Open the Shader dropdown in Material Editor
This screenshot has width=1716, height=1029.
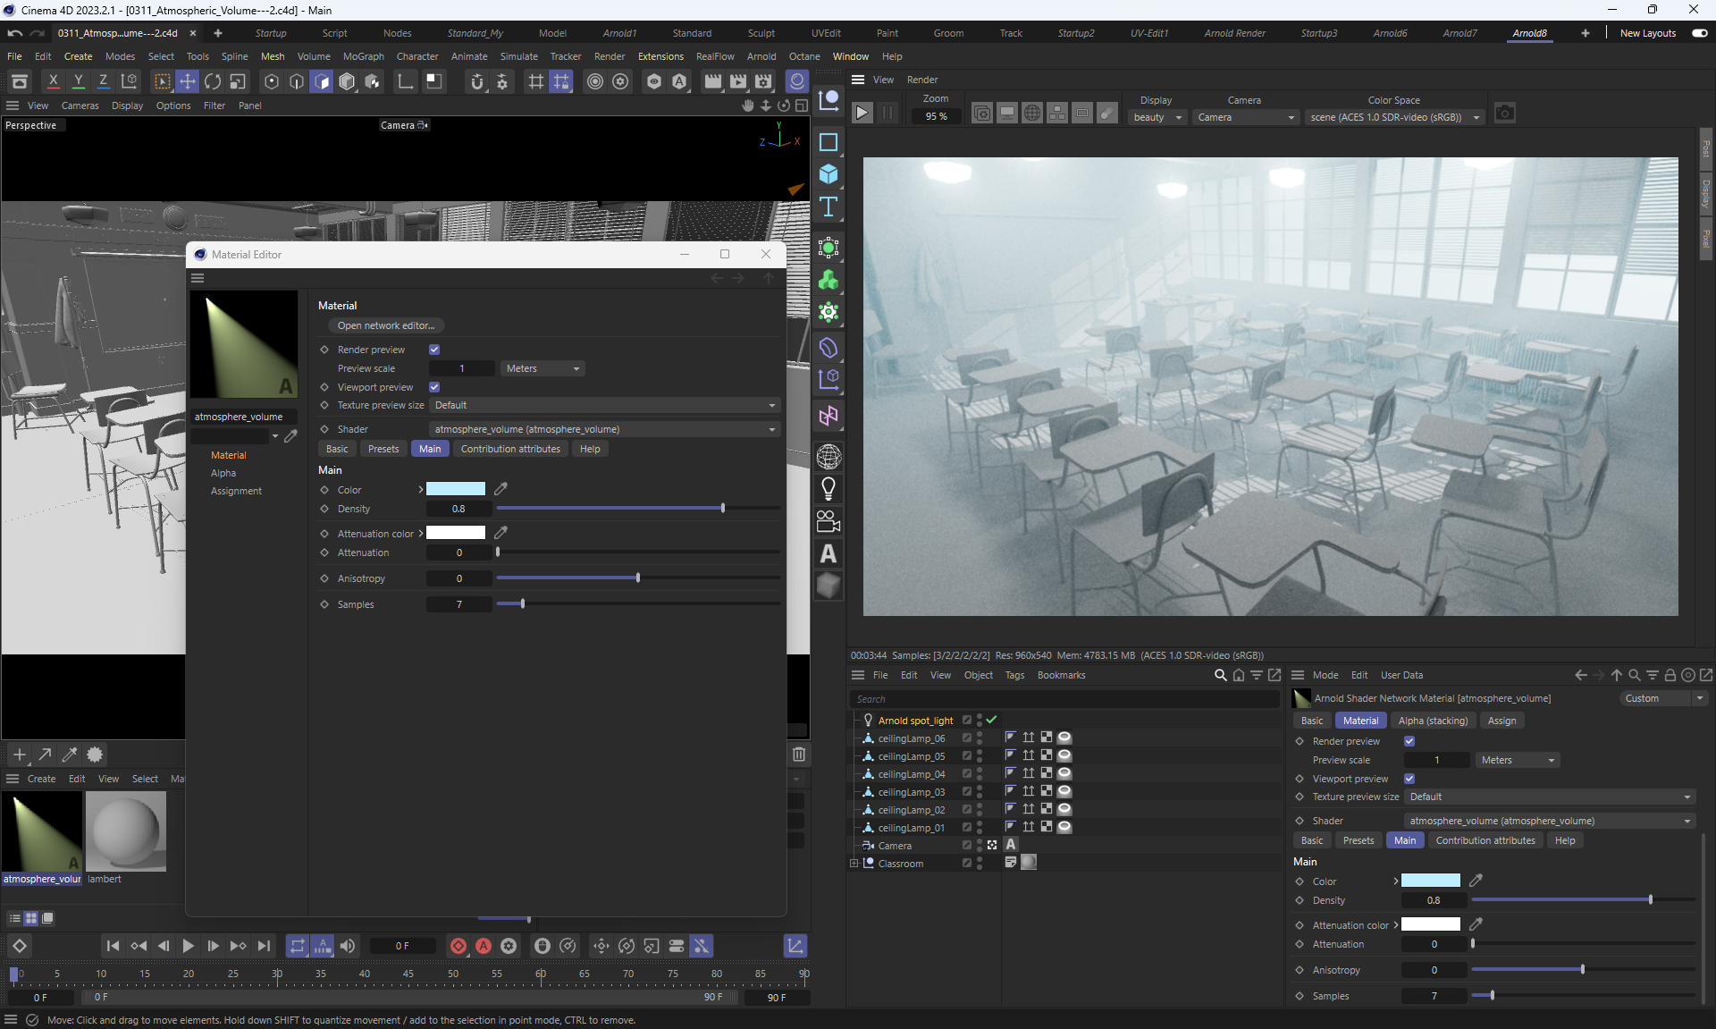coord(604,429)
